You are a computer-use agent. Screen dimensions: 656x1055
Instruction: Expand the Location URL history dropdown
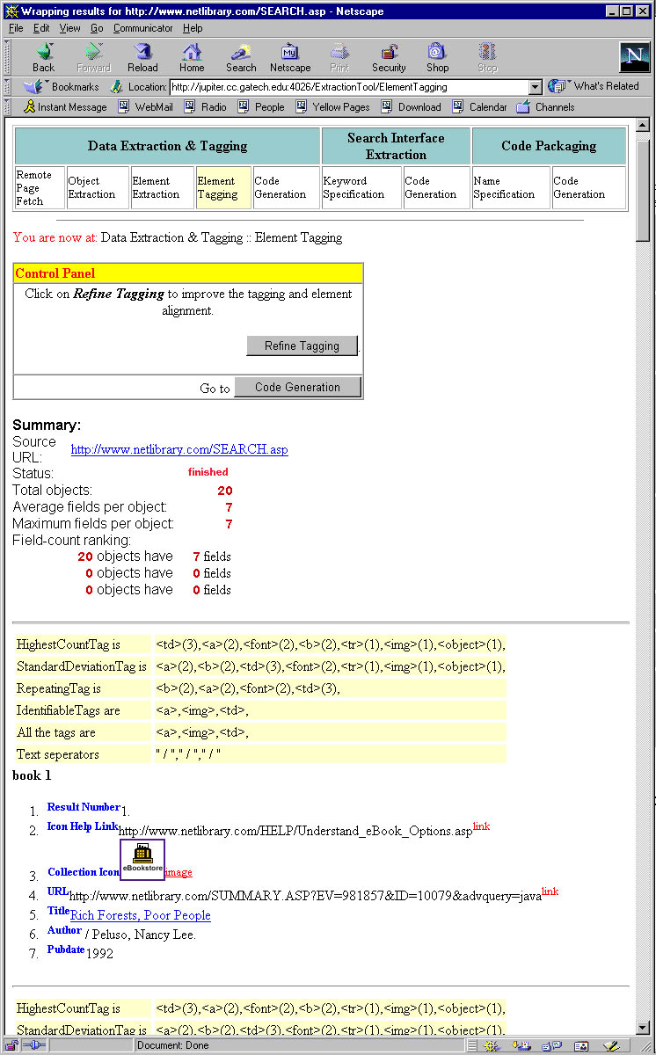pyautogui.click(x=535, y=87)
